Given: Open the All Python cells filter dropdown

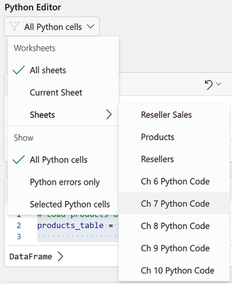Looking at the screenshot, I should 51,27.
